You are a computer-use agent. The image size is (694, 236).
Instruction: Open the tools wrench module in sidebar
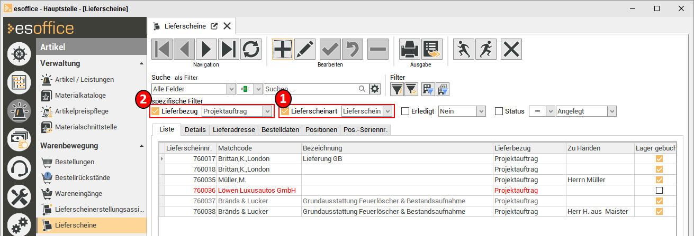[19, 196]
